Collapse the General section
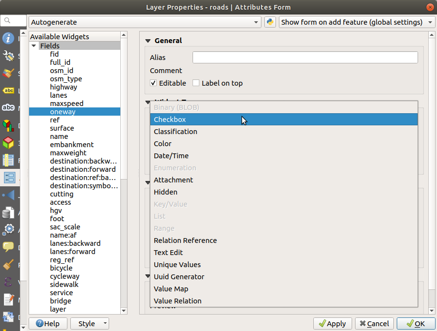Viewport: 437px width, 331px height. pos(148,41)
